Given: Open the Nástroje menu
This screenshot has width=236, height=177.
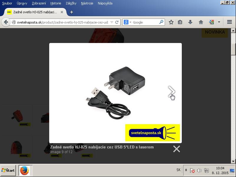Looking at the screenshot, I should (87, 3).
